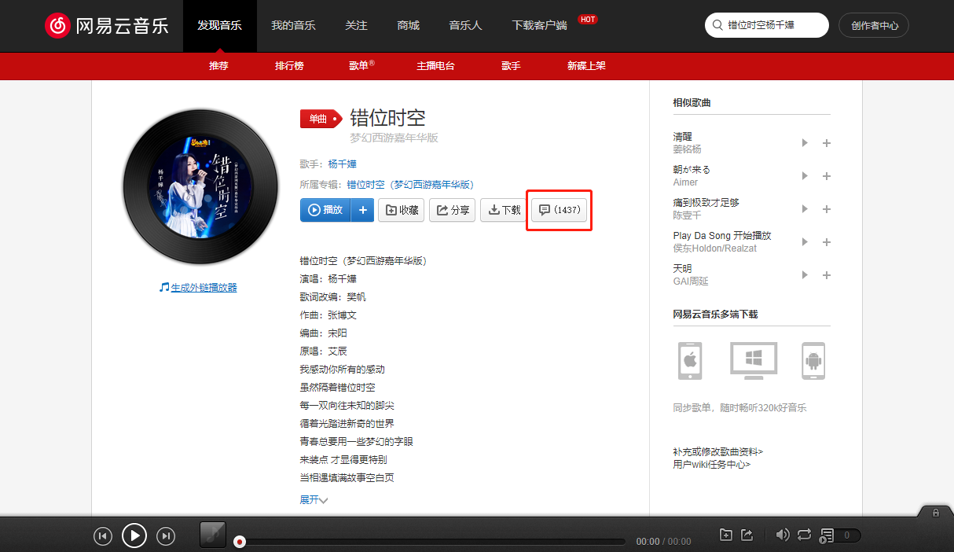Add 朝が来る to the play queue
954x552 pixels.
point(827,176)
